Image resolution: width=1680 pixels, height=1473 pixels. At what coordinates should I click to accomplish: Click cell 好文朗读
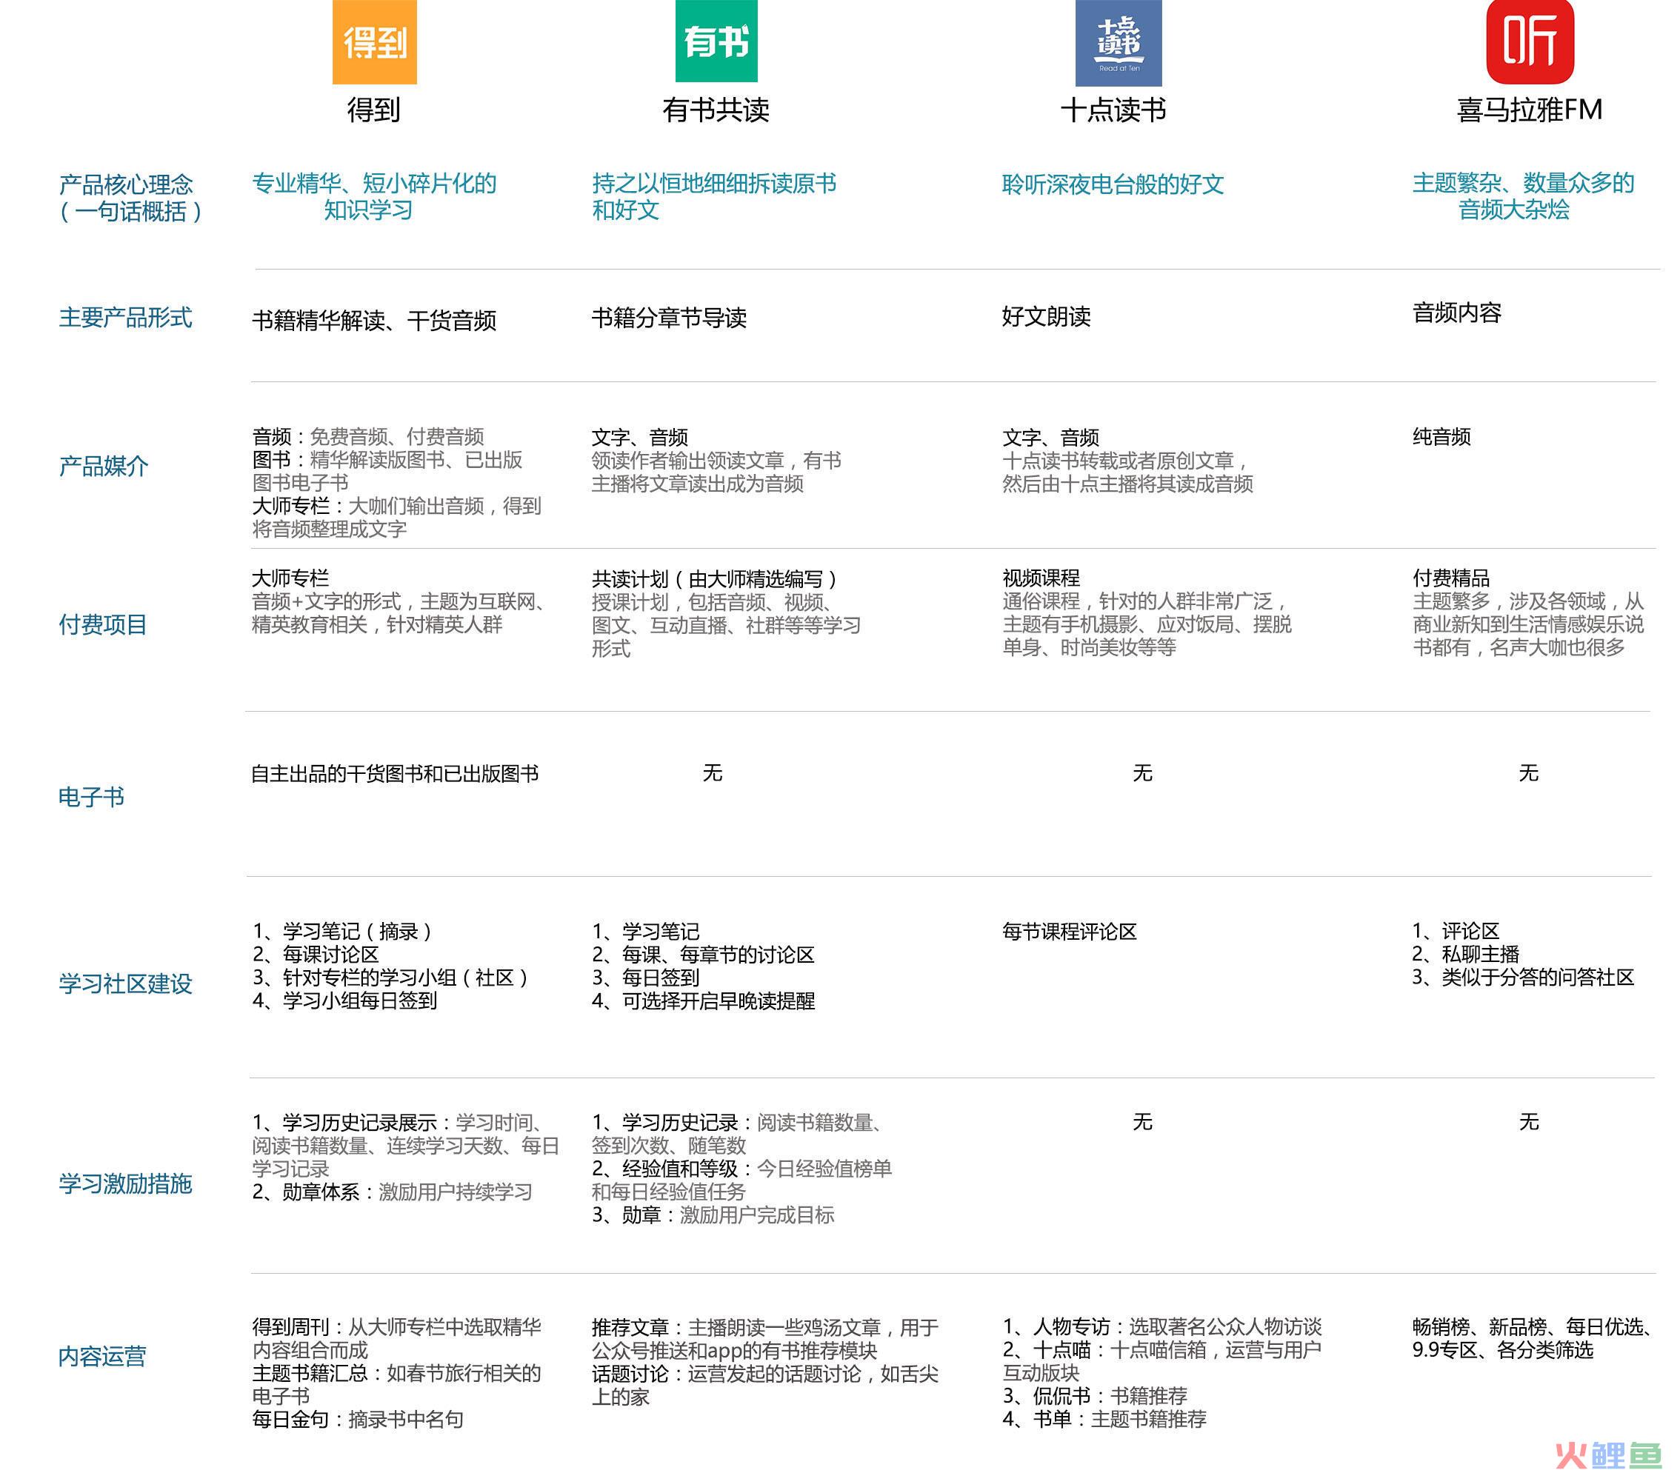tap(1047, 315)
